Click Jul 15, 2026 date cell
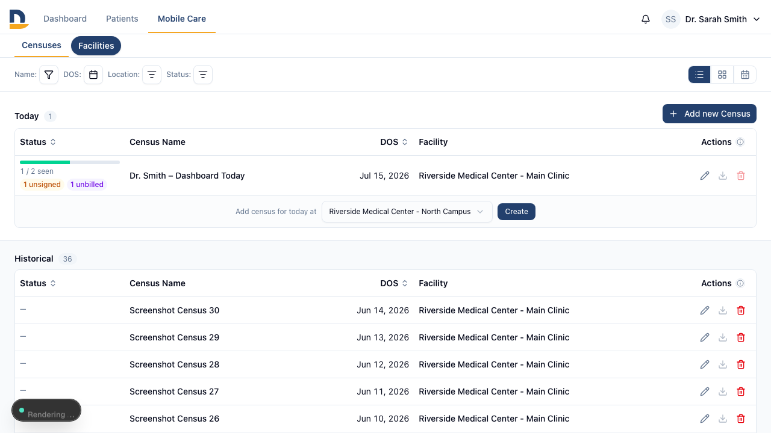Screen dimensions: 771x433 point(384,176)
